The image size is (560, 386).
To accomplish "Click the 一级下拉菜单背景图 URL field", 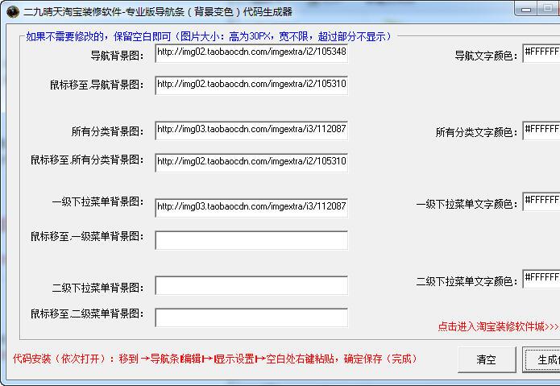I will click(251, 208).
